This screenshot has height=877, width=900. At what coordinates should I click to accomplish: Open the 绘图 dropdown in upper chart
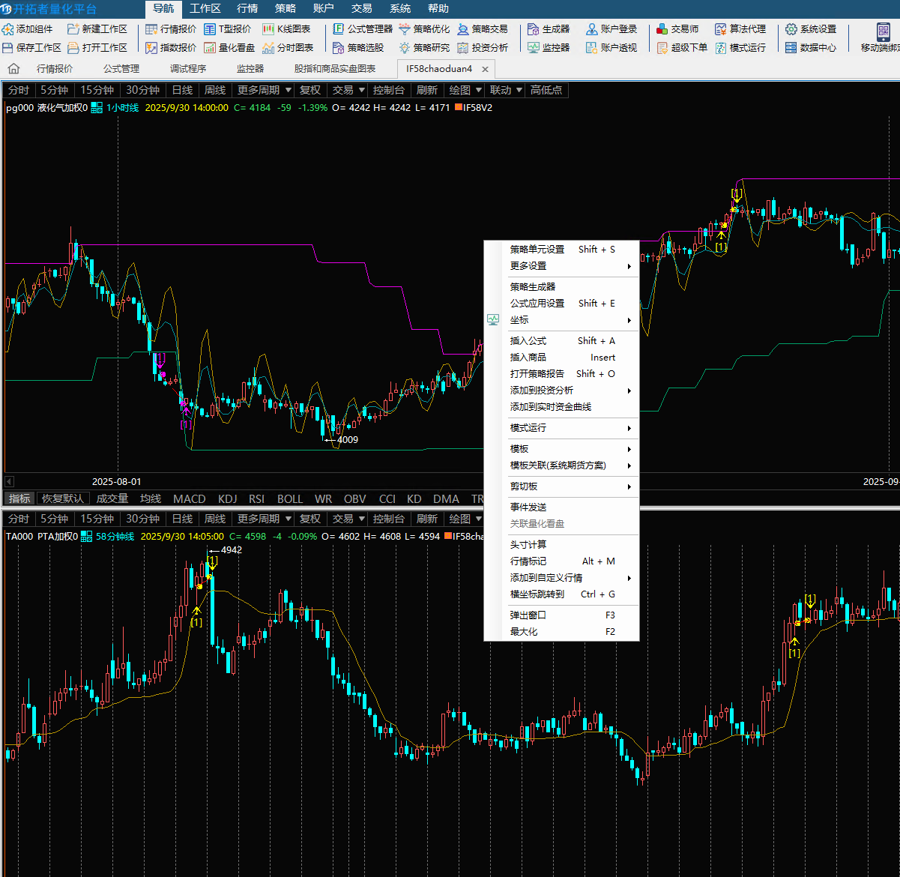[x=465, y=90]
